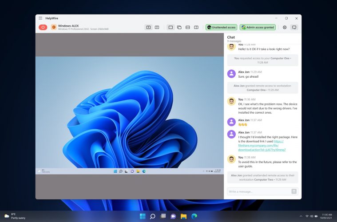Screen dimensions: 337x222
Task: Open the local taskbar clock and date
Action: 327,216
